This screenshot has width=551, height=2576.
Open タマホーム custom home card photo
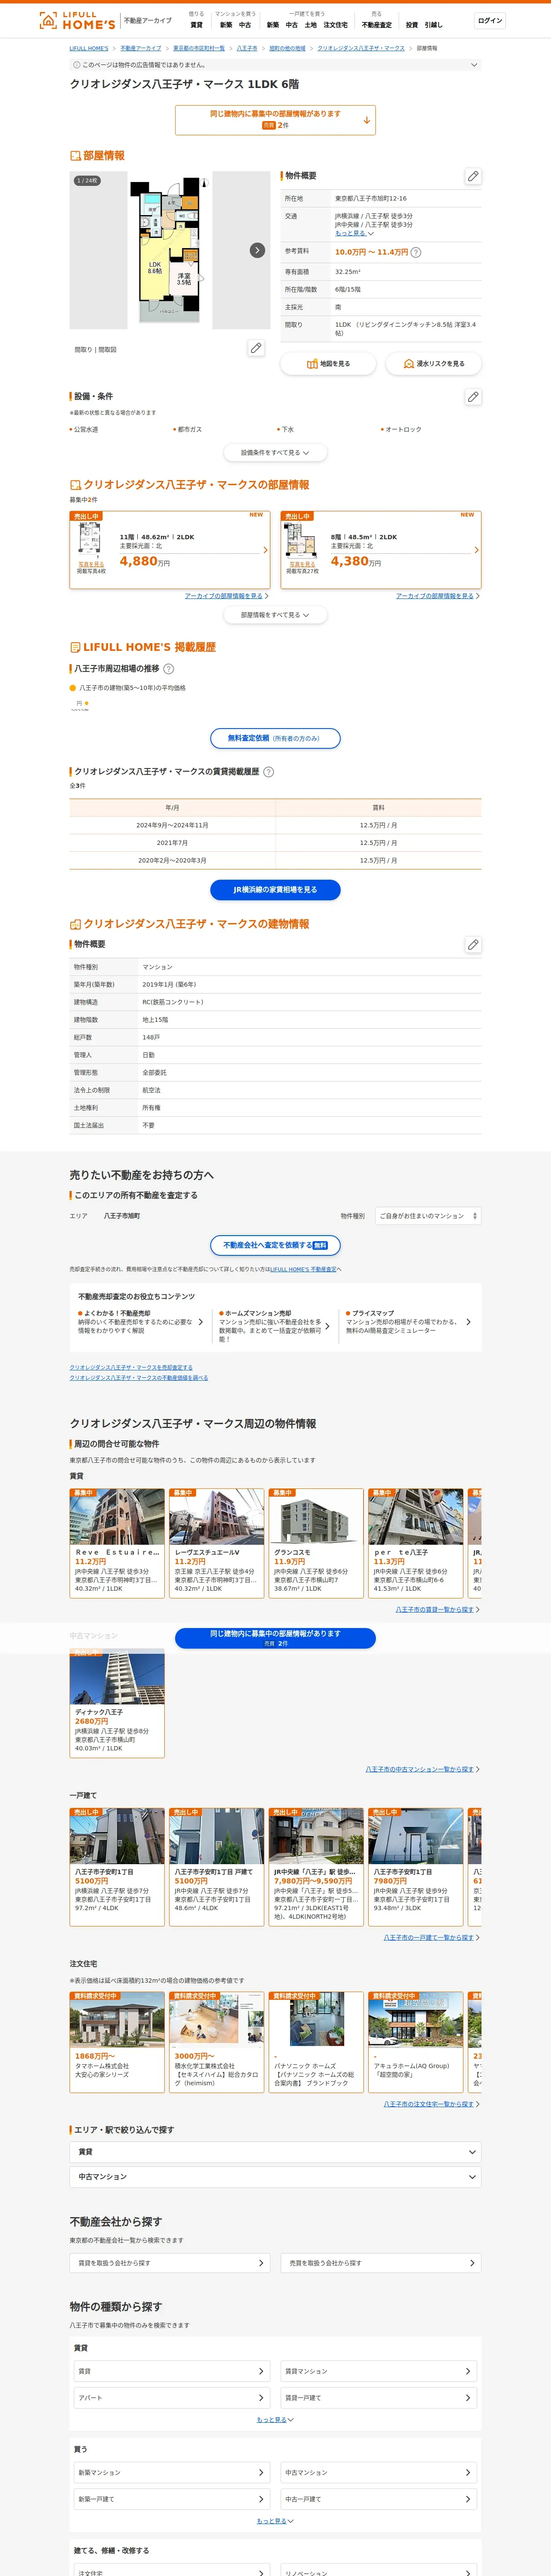[117, 2019]
